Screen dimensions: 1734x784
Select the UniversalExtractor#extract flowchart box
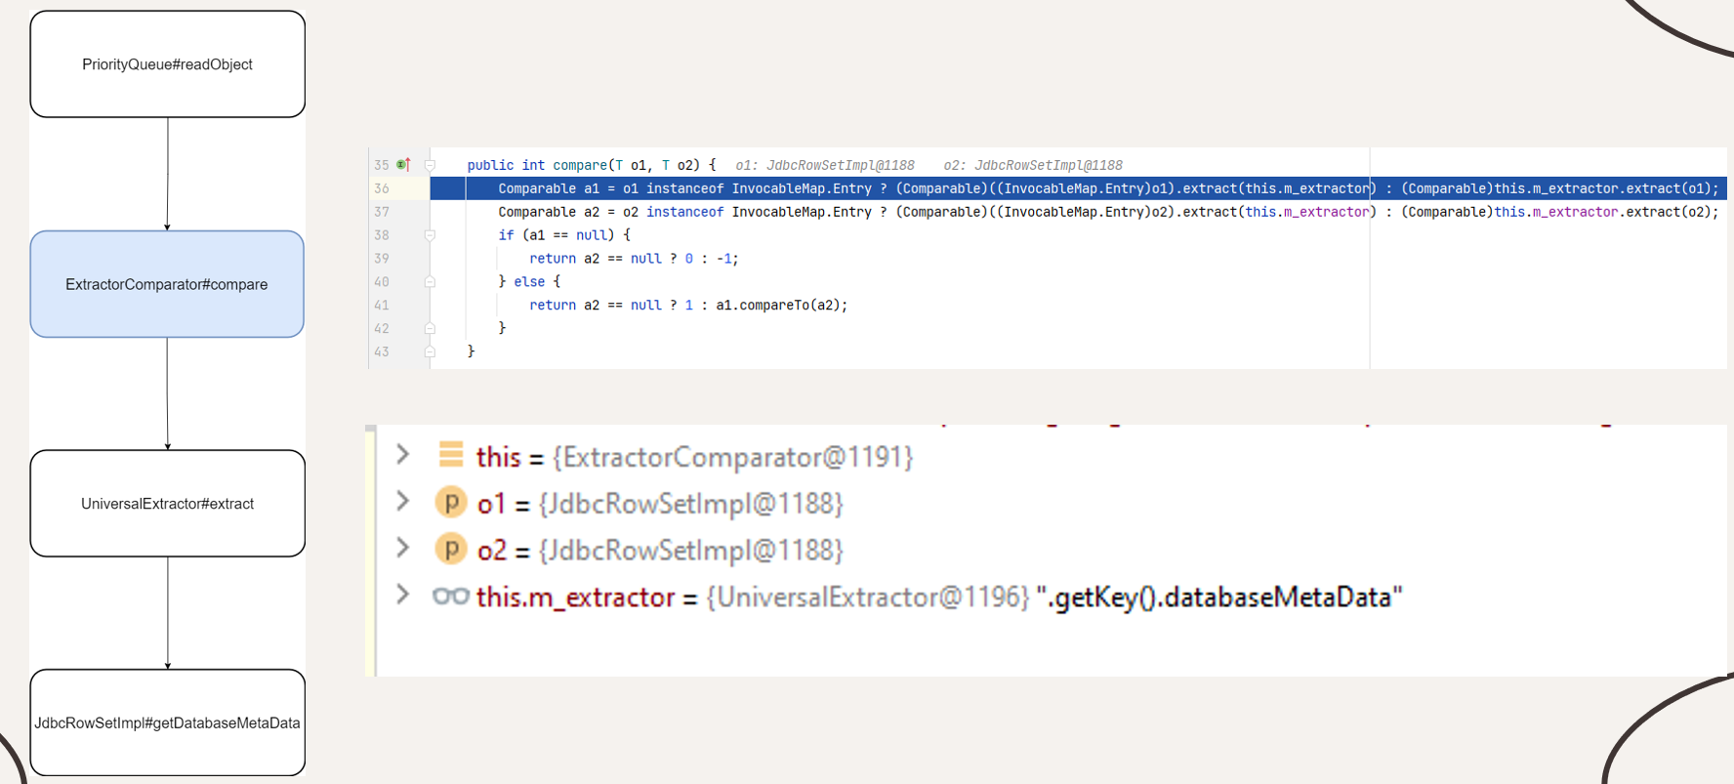168,504
